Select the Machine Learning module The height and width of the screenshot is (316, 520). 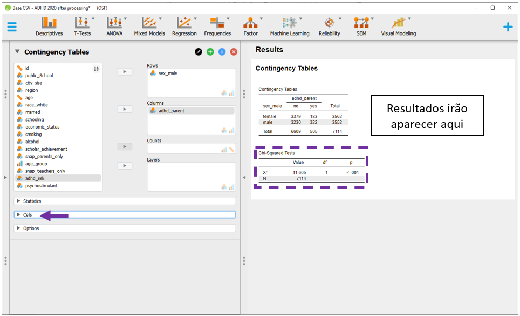pyautogui.click(x=290, y=26)
